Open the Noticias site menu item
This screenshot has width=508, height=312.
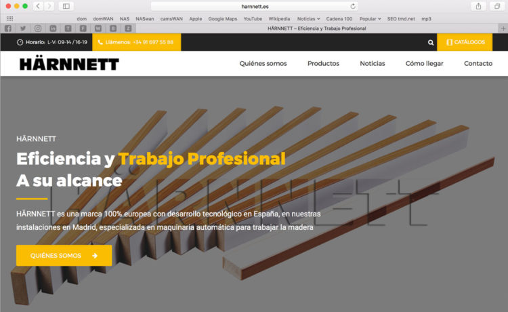373,63
